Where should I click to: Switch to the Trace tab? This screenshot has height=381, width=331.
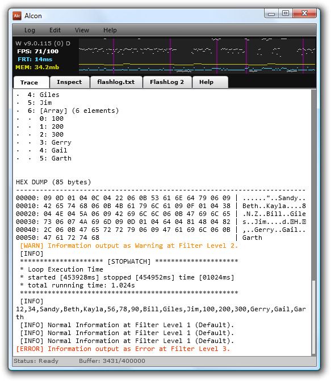click(x=31, y=82)
